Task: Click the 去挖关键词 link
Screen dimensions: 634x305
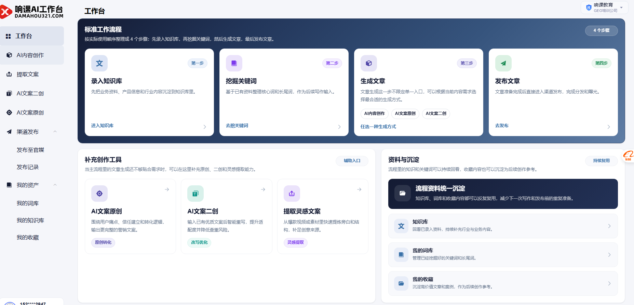Action: [237, 125]
